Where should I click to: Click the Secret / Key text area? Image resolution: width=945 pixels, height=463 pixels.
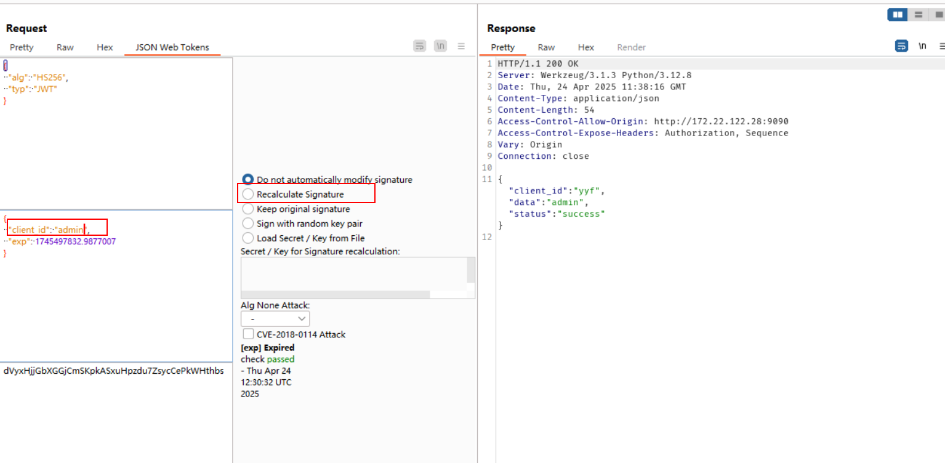[354, 274]
